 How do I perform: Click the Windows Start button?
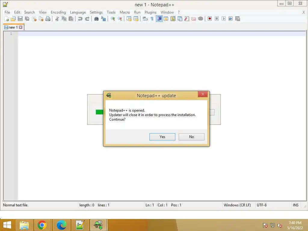pyautogui.click(x=7, y=225)
